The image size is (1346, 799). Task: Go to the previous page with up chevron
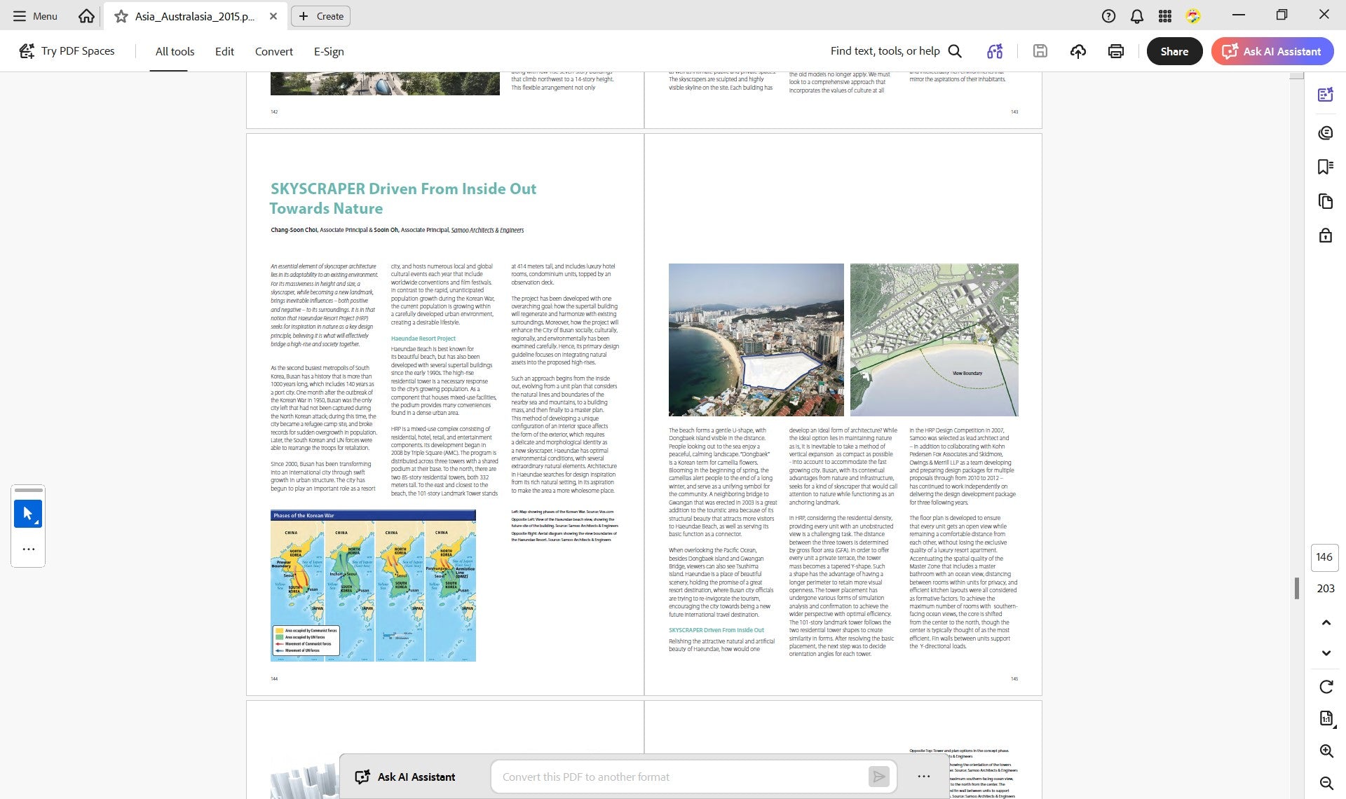click(x=1326, y=622)
